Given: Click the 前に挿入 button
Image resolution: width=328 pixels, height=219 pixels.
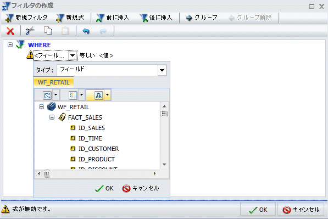Looking at the screenshot, I should (x=113, y=18).
